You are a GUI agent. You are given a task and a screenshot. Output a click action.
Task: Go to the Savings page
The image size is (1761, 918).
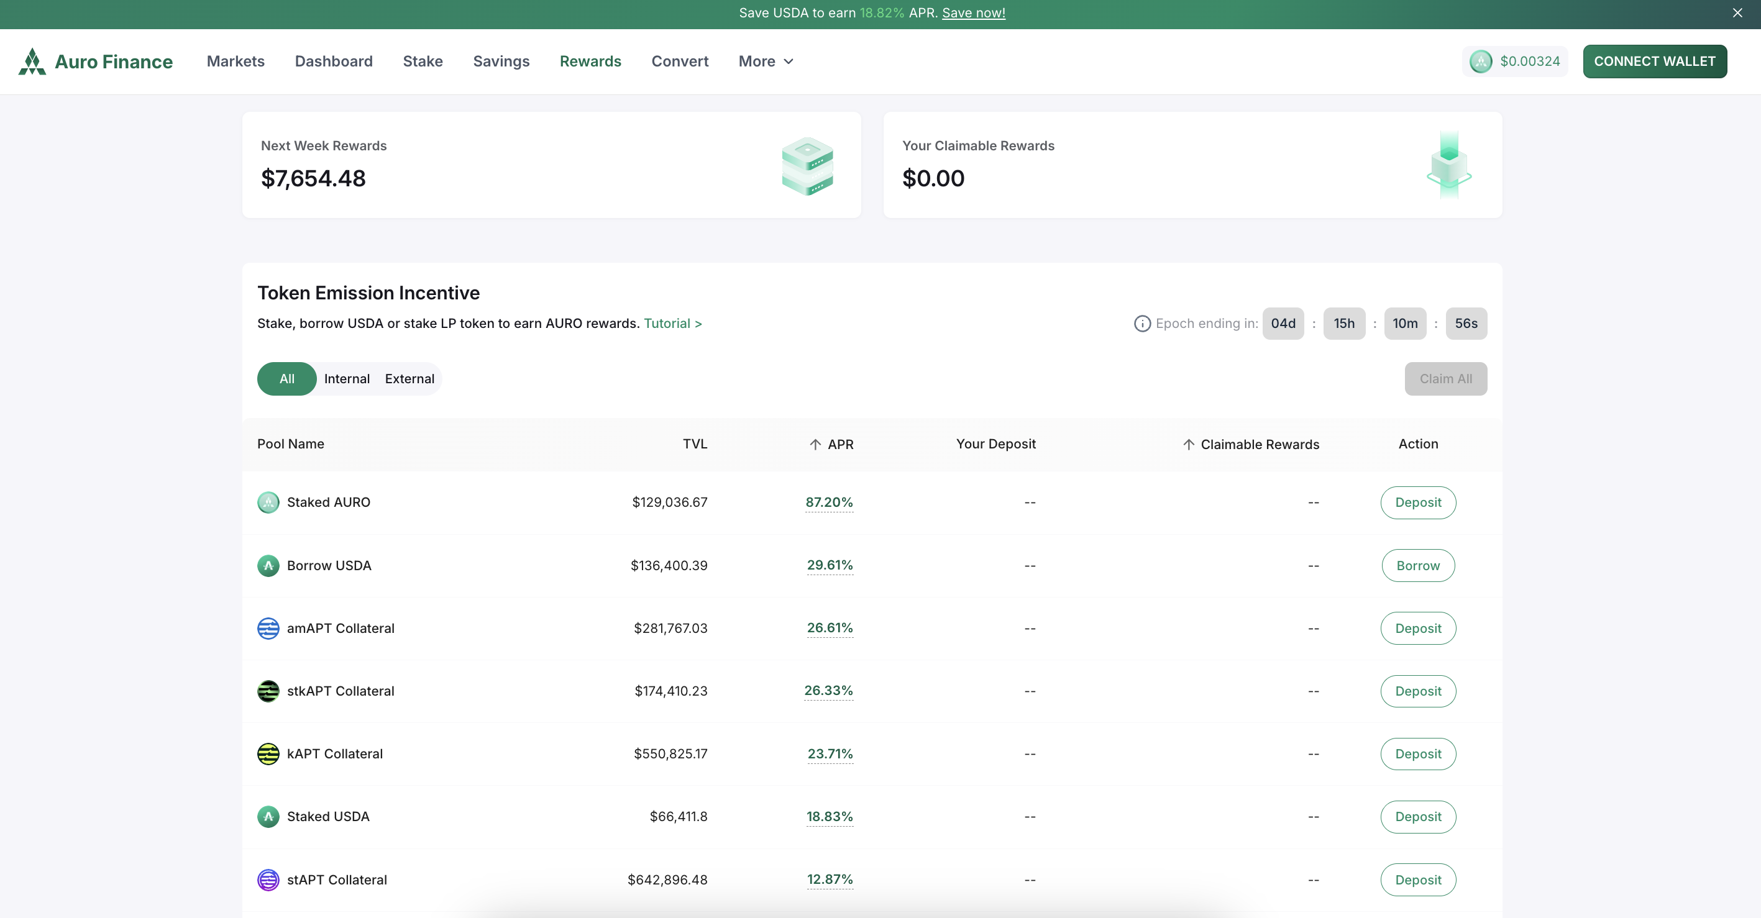tap(501, 61)
